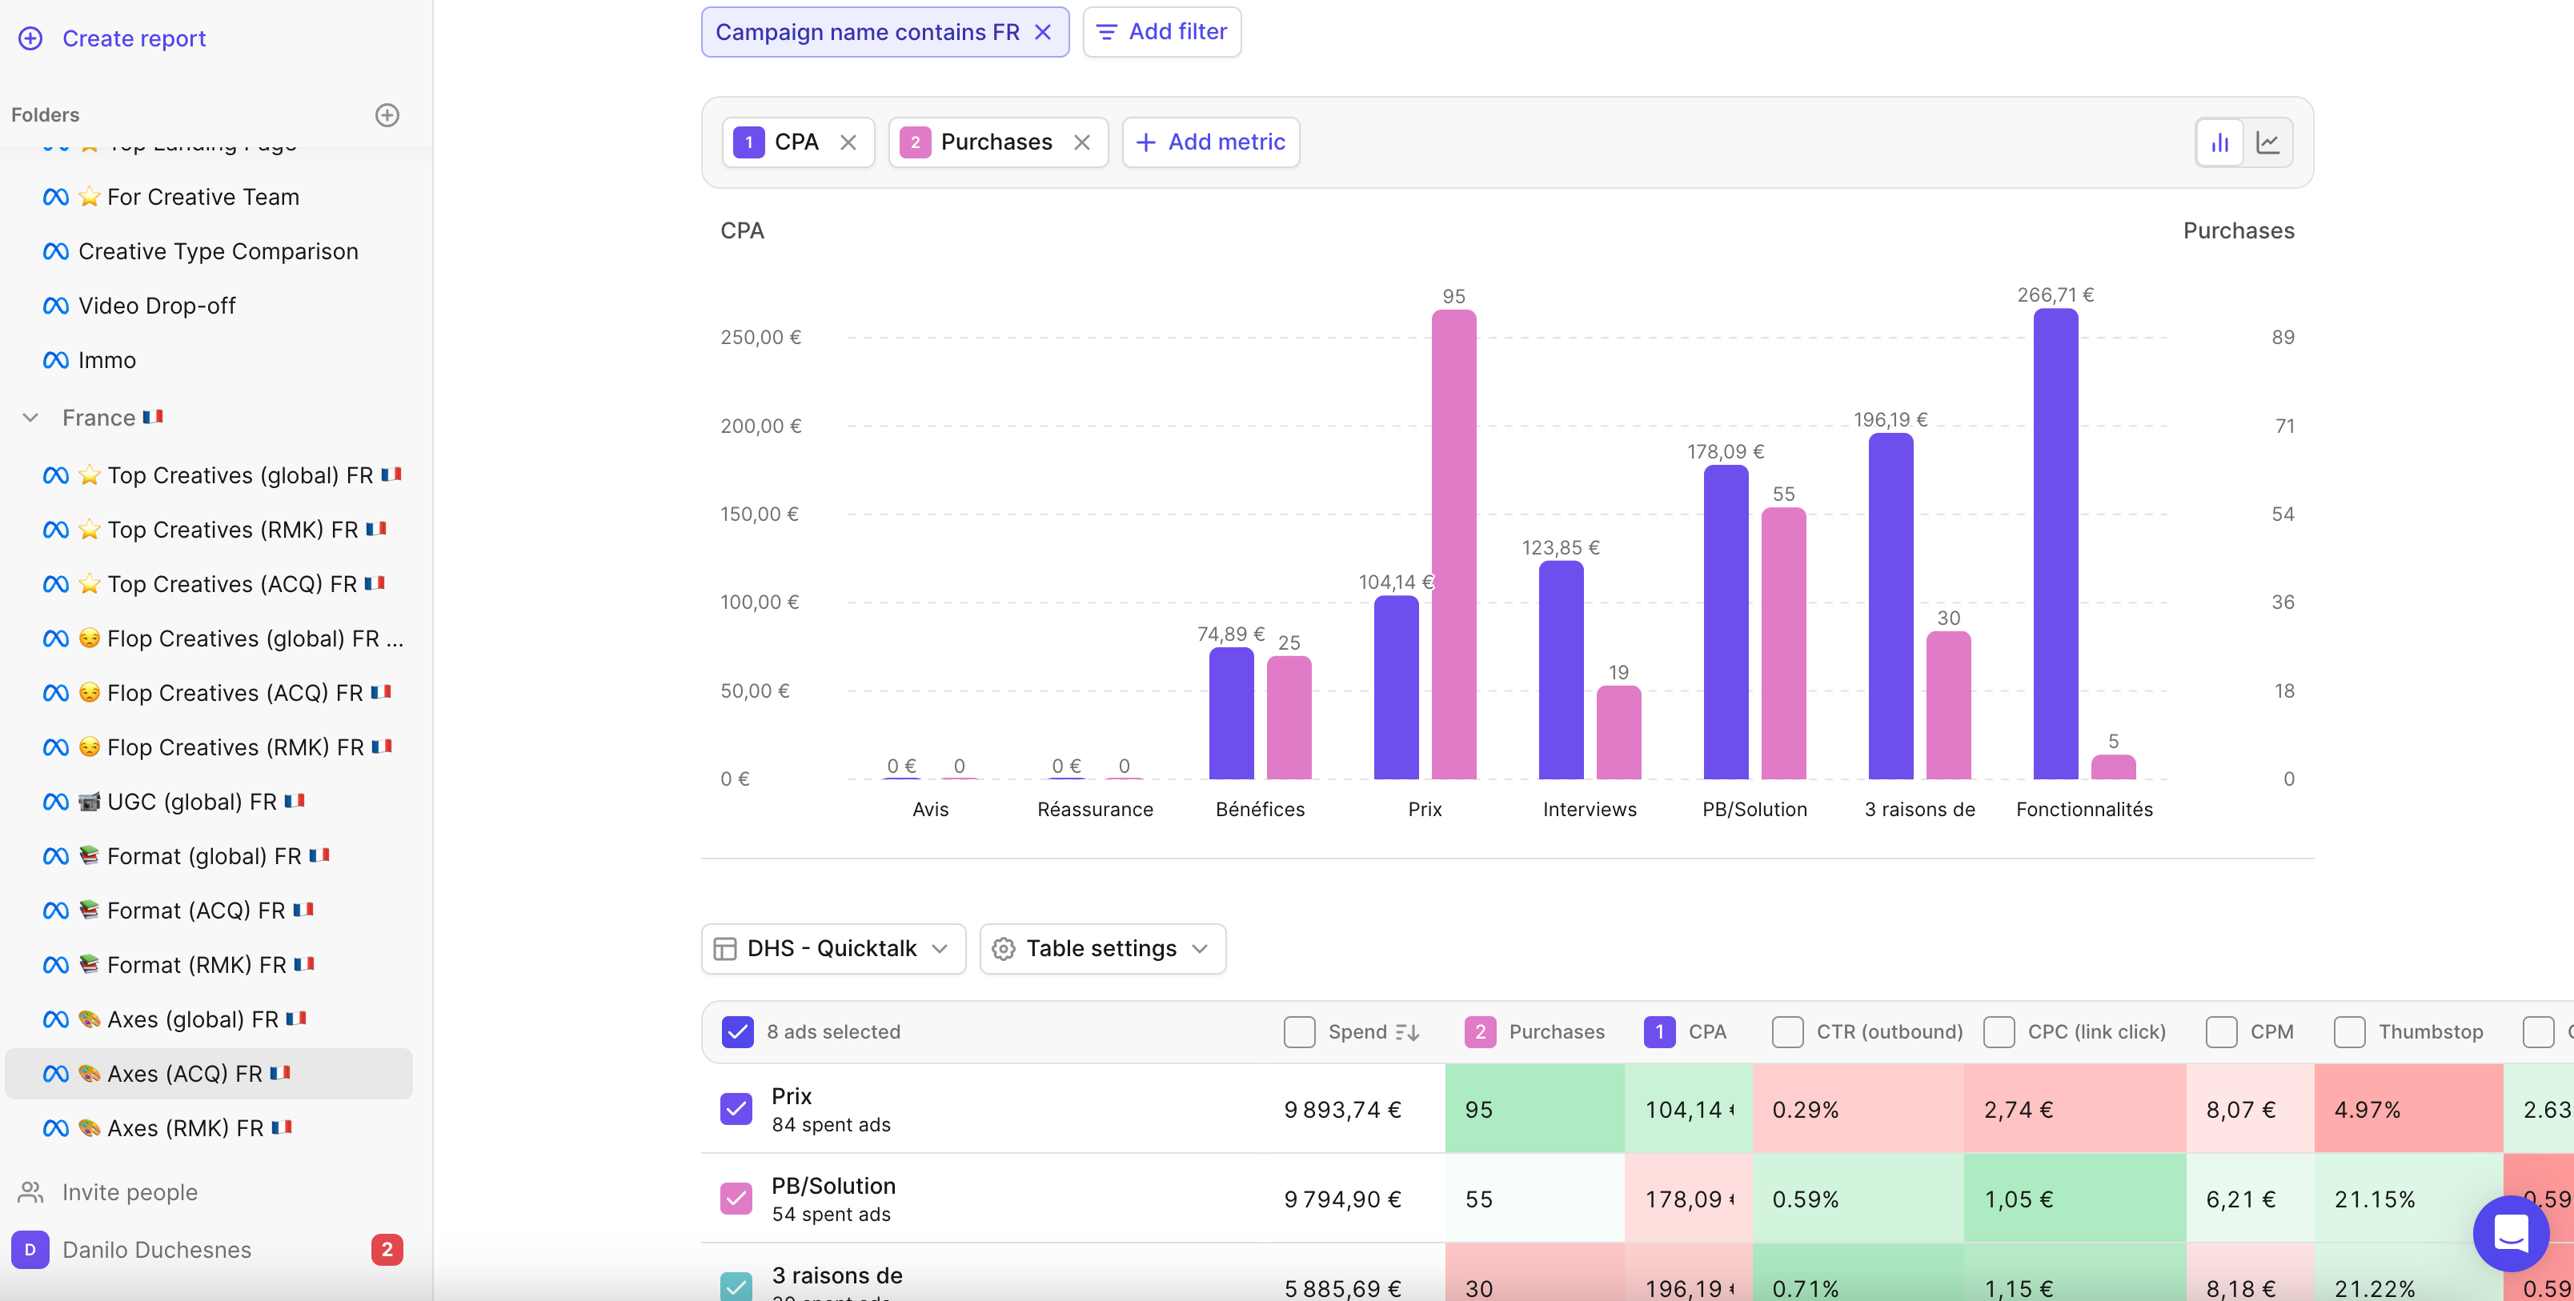The width and height of the screenshot is (2574, 1301).
Task: Click the notification badge next to Danilo Duchesnes
Action: [x=387, y=1249]
